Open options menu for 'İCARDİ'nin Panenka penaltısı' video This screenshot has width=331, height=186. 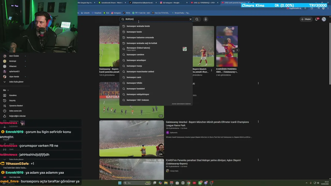pos(258,160)
